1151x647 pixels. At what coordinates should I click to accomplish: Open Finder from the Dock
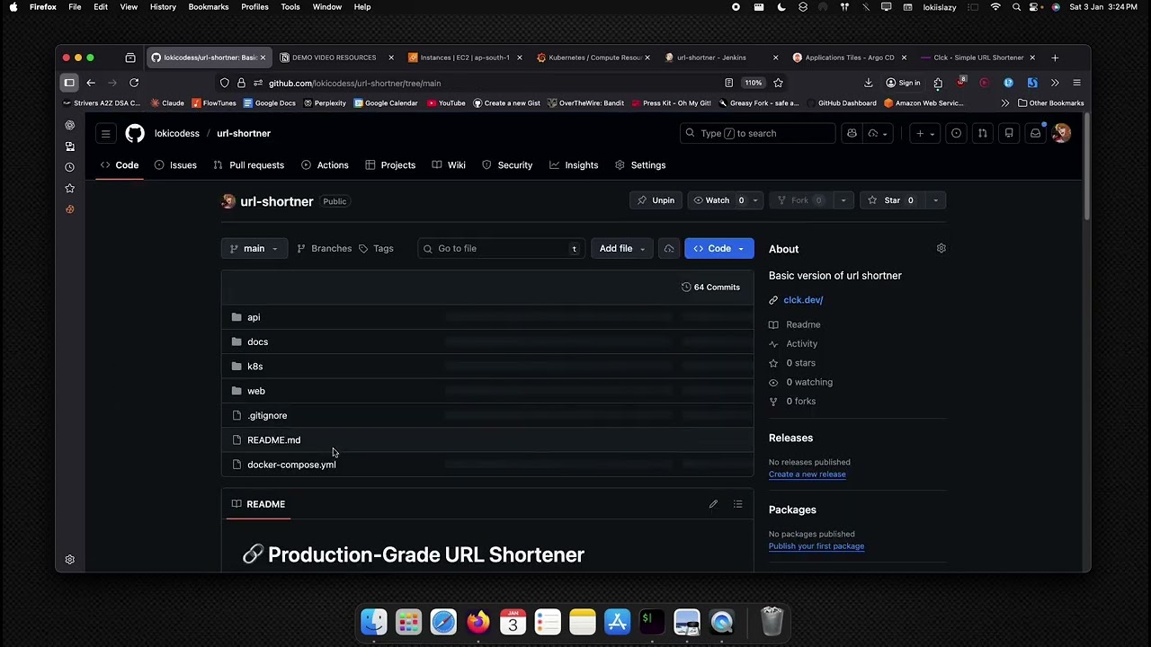(x=374, y=622)
